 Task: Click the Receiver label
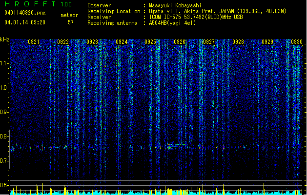coord(99,17)
